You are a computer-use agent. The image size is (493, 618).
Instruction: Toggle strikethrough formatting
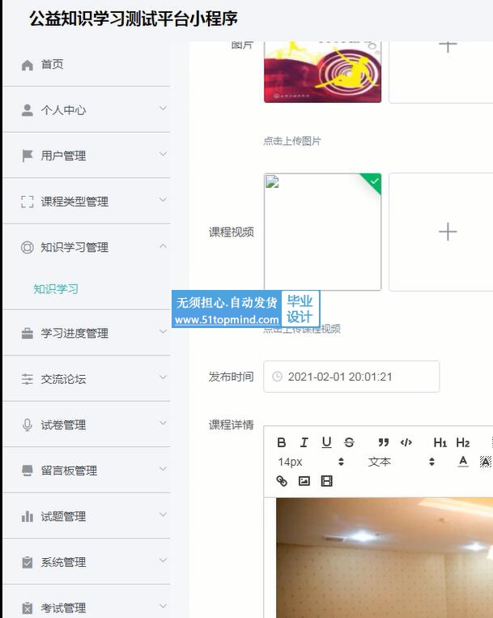349,442
